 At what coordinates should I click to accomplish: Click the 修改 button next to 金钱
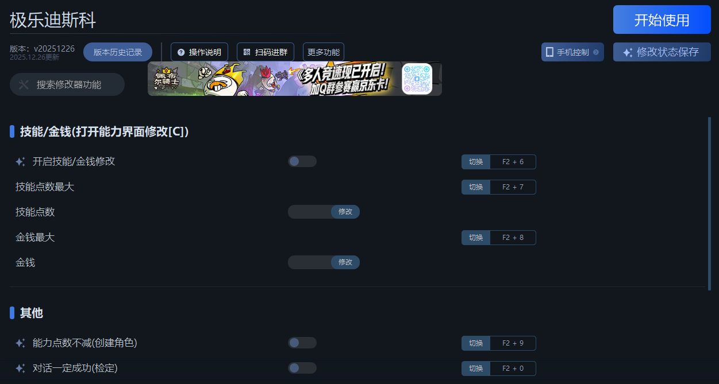click(x=345, y=262)
